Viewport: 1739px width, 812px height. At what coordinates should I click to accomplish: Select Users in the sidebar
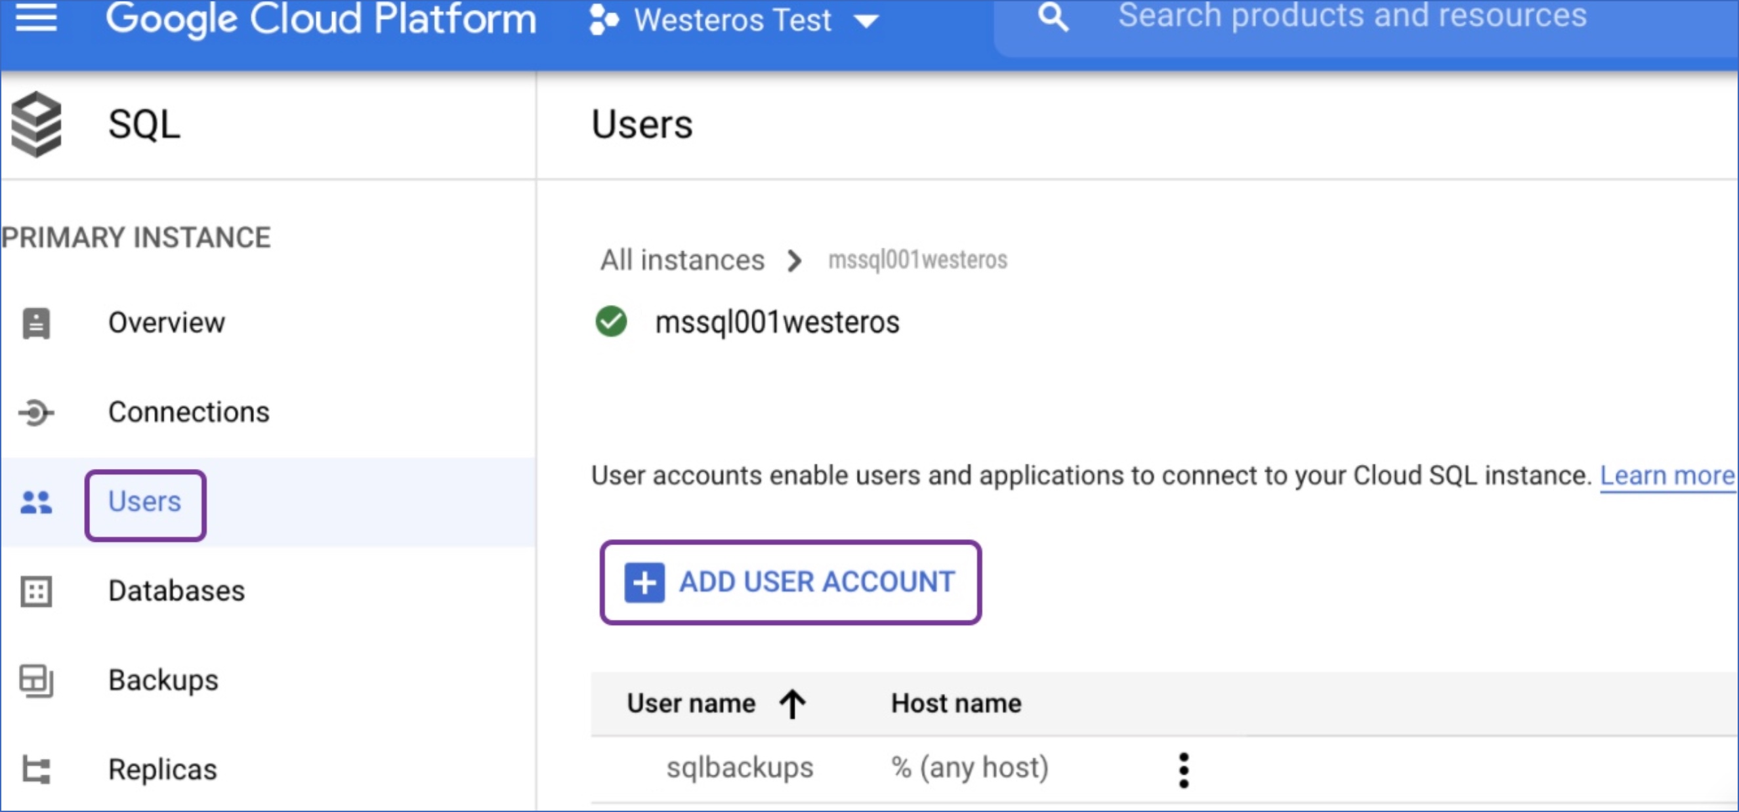click(x=144, y=502)
